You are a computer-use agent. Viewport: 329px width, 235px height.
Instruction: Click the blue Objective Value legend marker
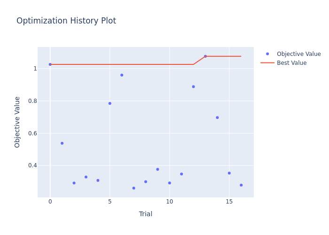[x=267, y=54]
